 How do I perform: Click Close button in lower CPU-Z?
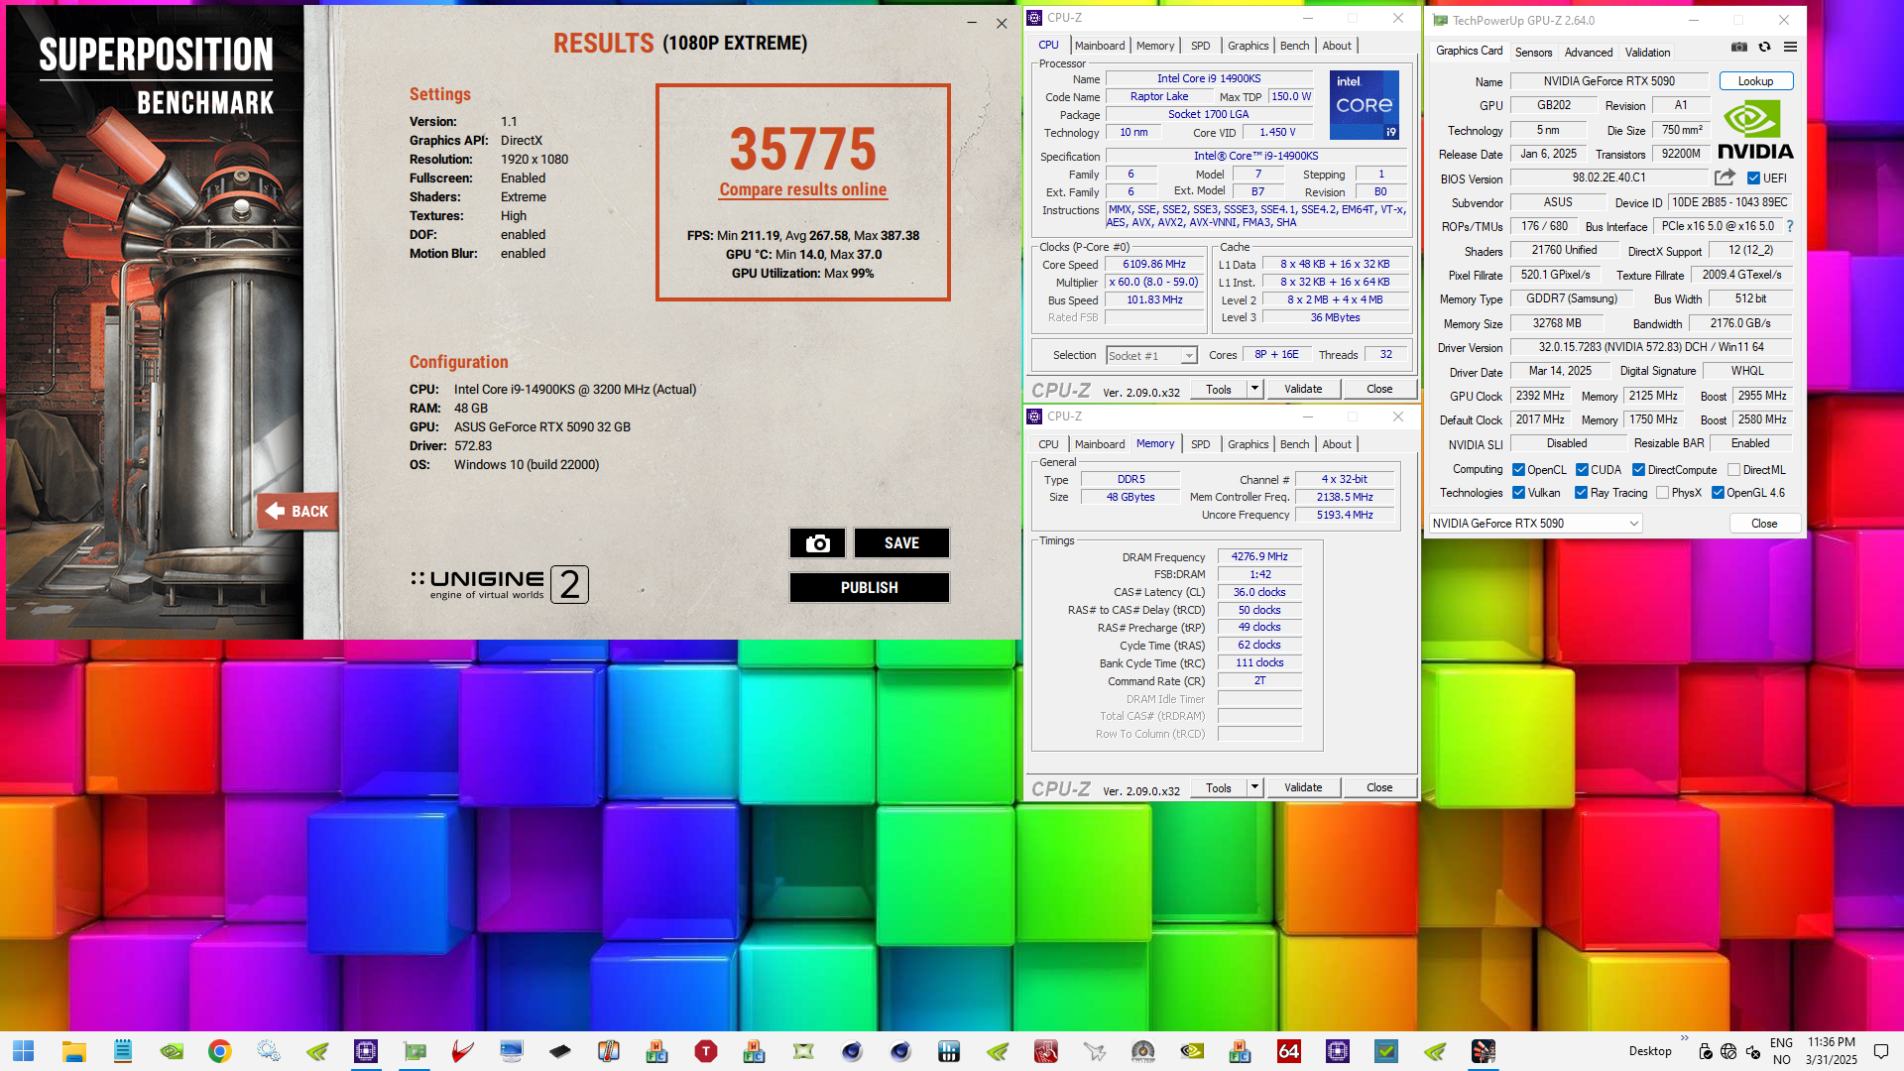[x=1379, y=787]
